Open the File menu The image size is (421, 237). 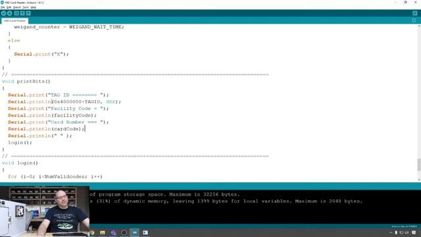pos(3,7)
